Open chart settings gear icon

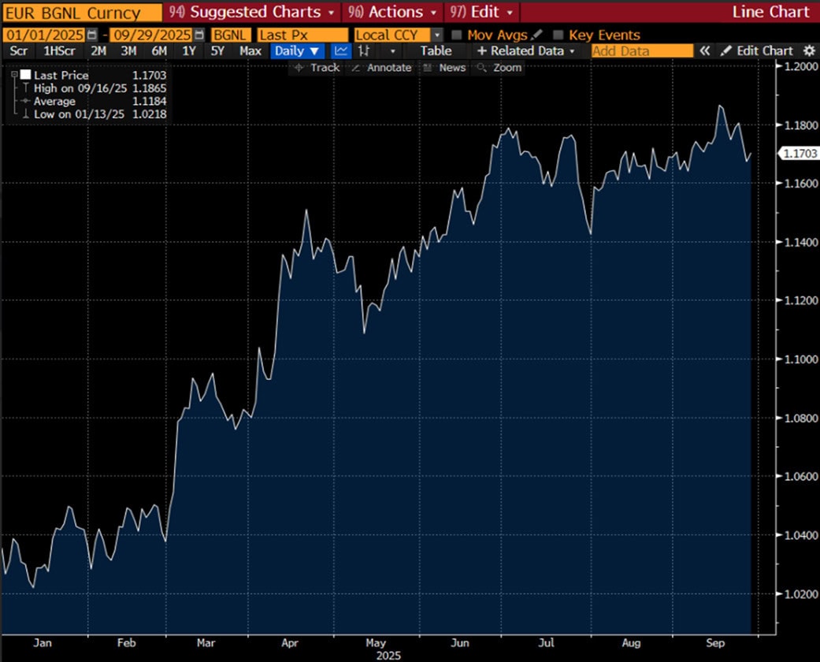point(808,50)
